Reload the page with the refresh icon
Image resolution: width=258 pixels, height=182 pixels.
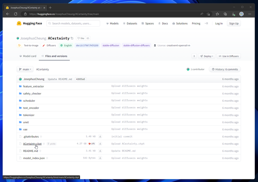16,14
